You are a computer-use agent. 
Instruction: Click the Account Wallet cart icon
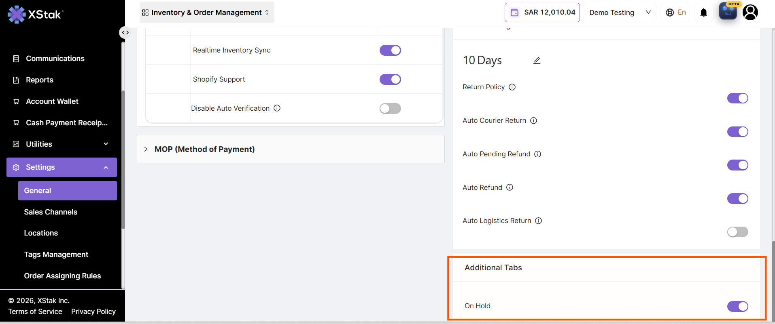(16, 101)
